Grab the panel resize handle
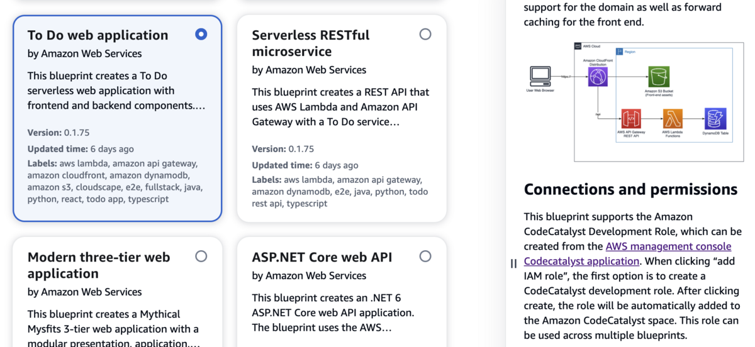This screenshot has height=347, width=755. (x=513, y=264)
